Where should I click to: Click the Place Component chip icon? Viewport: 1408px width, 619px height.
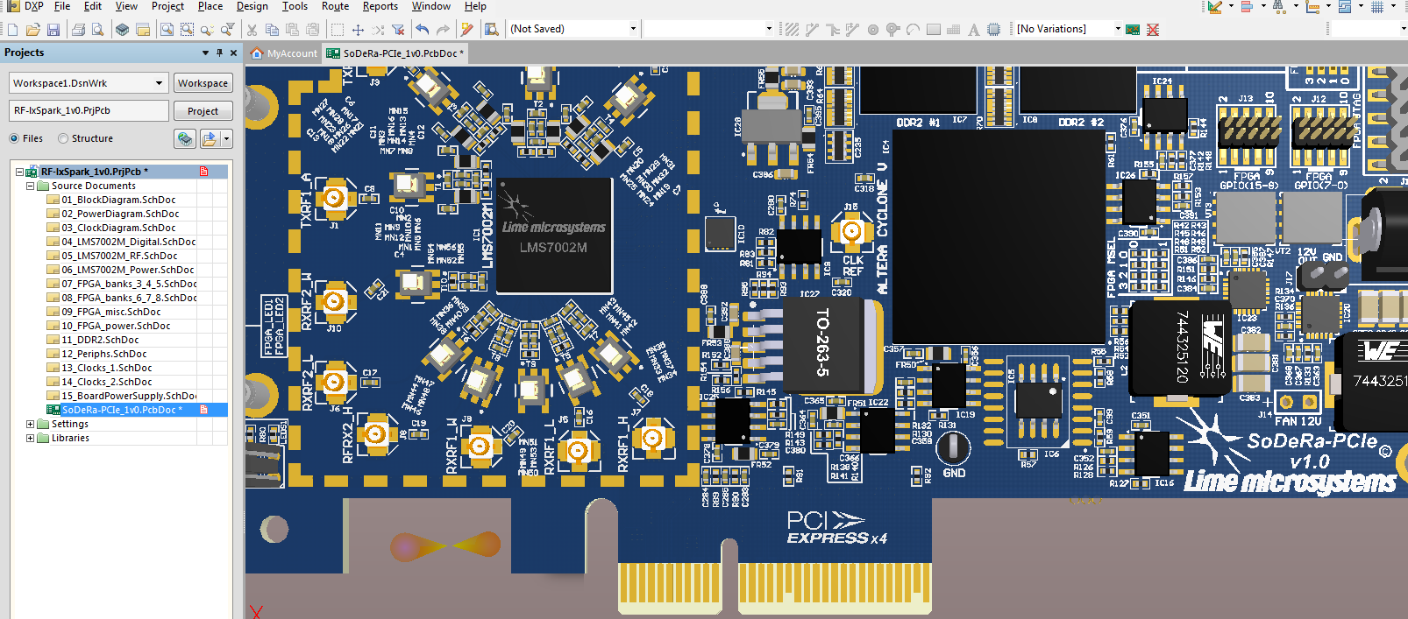993,30
